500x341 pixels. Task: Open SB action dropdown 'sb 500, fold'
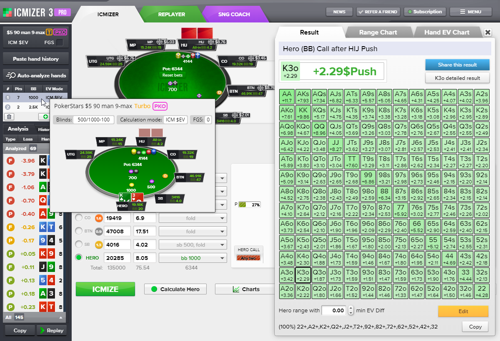coord(193,245)
